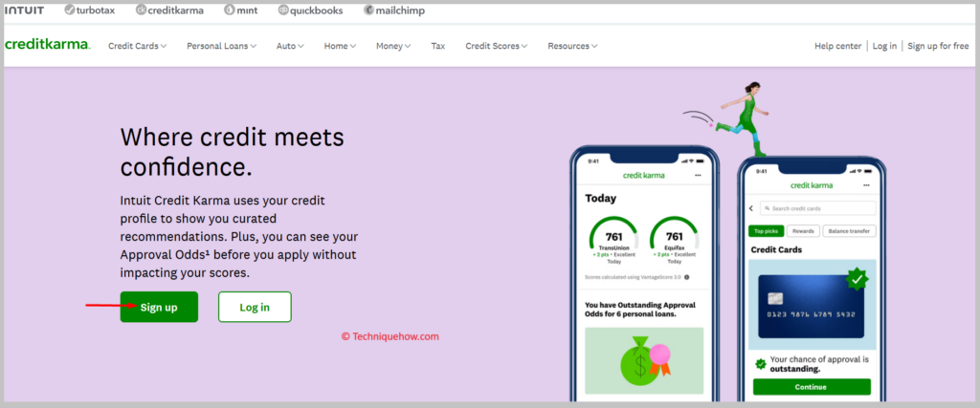The image size is (980, 408).
Task: Click green approval checkmark badge on card
Action: tap(855, 279)
